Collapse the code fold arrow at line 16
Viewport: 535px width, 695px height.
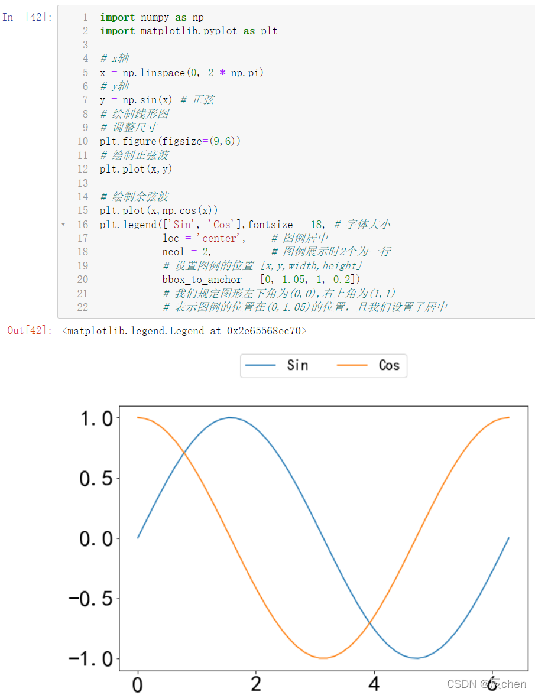63,225
